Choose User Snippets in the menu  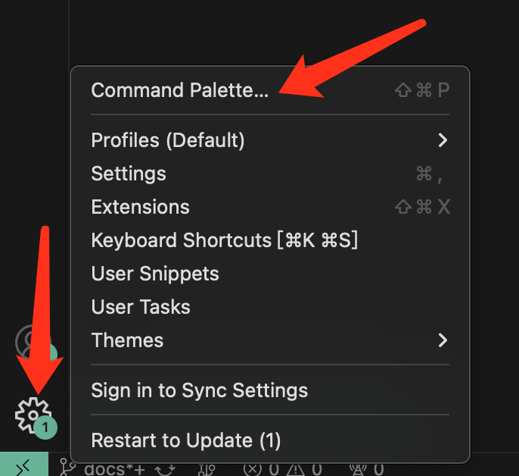coord(155,274)
